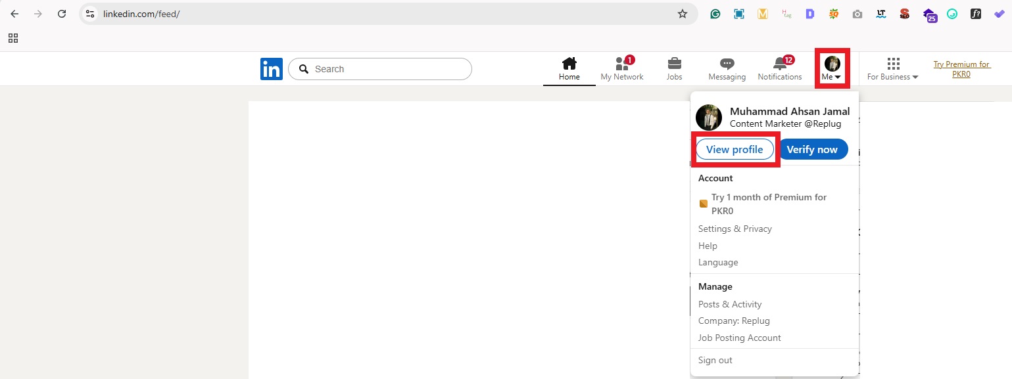This screenshot has height=379, width=1012.
Task: Open the LanguageTool extension icon
Action: [x=880, y=13]
